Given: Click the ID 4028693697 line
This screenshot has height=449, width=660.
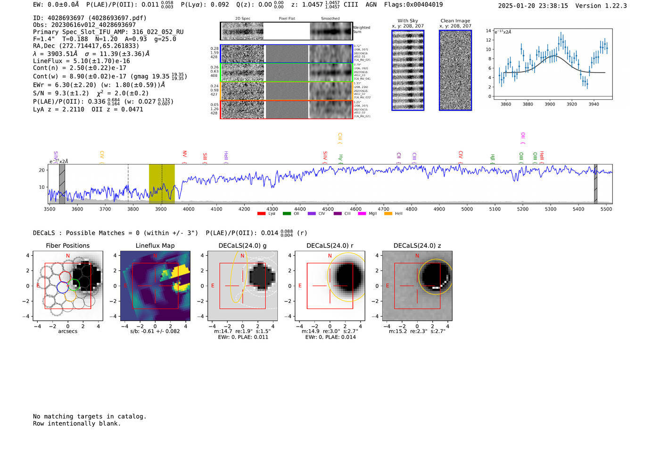Looking at the screenshot, I should pos(90,18).
